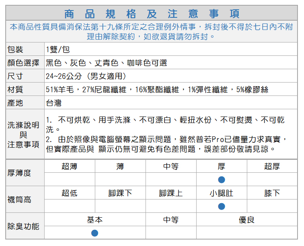Screen dimensions: 304x246
Task: Select the 洗滌說明與注意事項 label cell
Action: [x=24, y=134]
